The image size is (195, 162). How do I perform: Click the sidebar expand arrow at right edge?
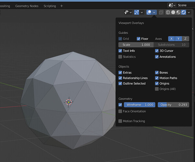tap(193, 29)
